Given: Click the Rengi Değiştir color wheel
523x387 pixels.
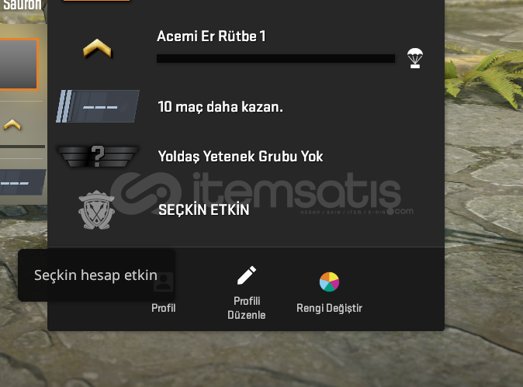Looking at the screenshot, I should [329, 282].
